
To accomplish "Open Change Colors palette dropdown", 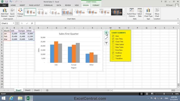I will coord(20,13).
